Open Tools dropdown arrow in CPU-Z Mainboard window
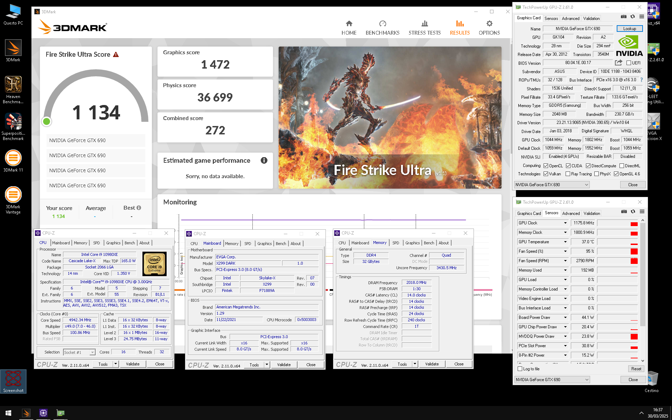The image size is (672, 420). point(267,365)
